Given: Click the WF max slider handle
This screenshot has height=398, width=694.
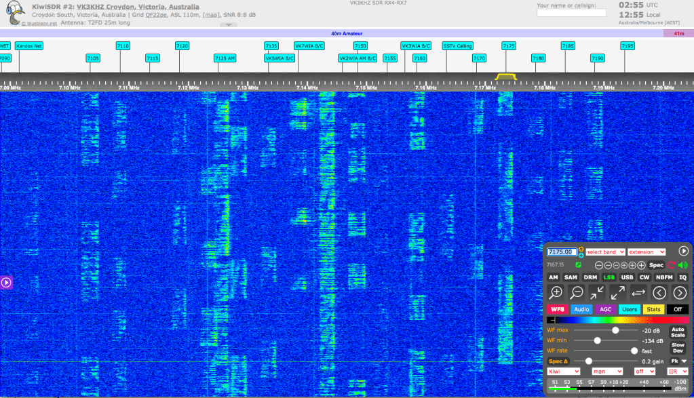Looking at the screenshot, I should (615, 330).
